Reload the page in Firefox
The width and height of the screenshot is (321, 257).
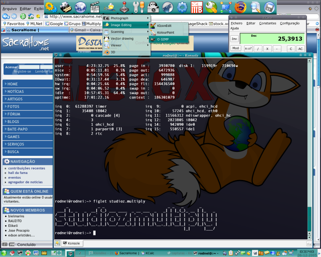coord(23,16)
